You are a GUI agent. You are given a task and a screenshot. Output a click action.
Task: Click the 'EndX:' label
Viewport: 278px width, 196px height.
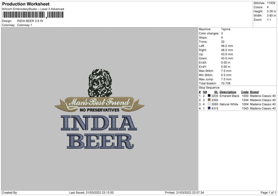[203, 62]
